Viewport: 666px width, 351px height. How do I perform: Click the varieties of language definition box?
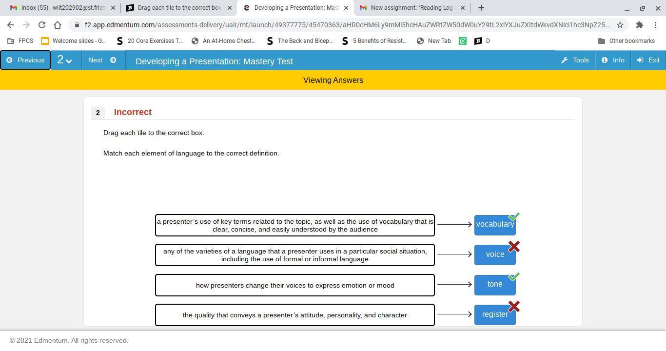pyautogui.click(x=295, y=255)
